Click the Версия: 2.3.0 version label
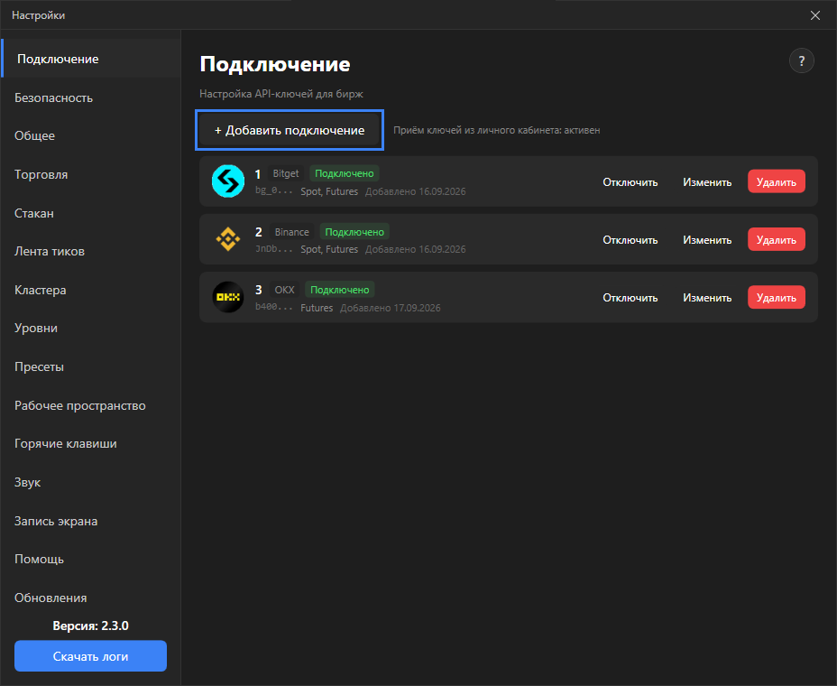837x686 pixels. coord(91,626)
